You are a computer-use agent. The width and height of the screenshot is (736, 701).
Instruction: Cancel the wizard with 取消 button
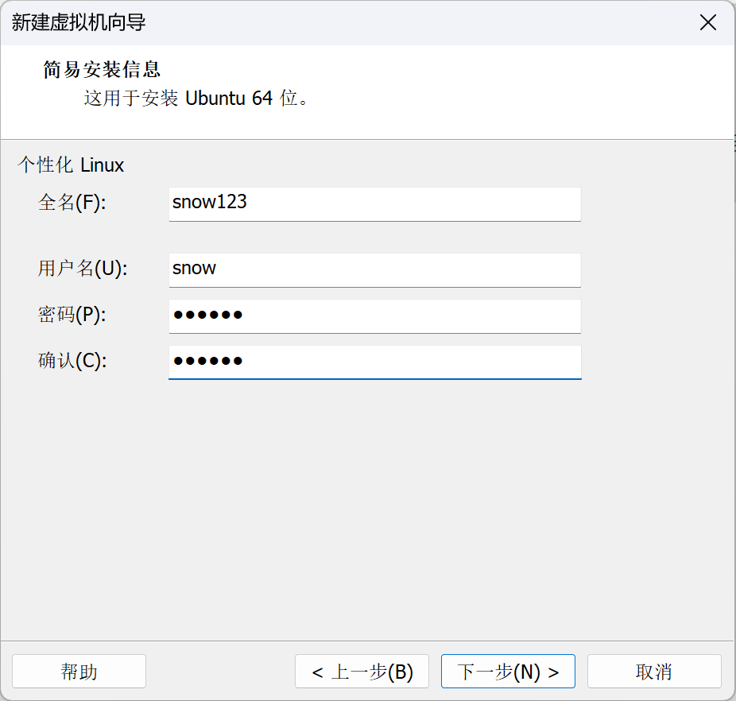tap(654, 672)
